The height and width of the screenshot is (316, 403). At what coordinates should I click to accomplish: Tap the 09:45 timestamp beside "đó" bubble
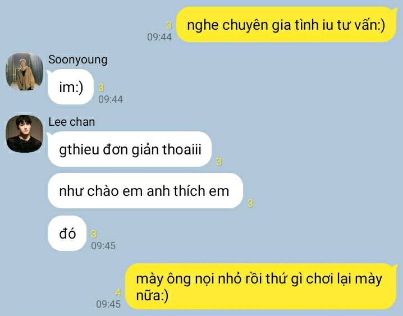point(103,246)
